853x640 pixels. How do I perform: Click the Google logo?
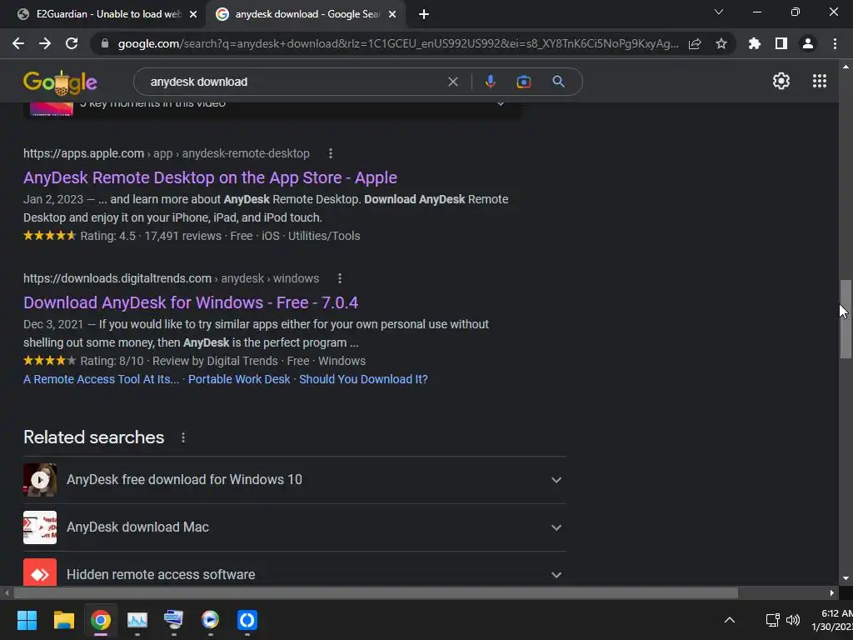coord(60,82)
